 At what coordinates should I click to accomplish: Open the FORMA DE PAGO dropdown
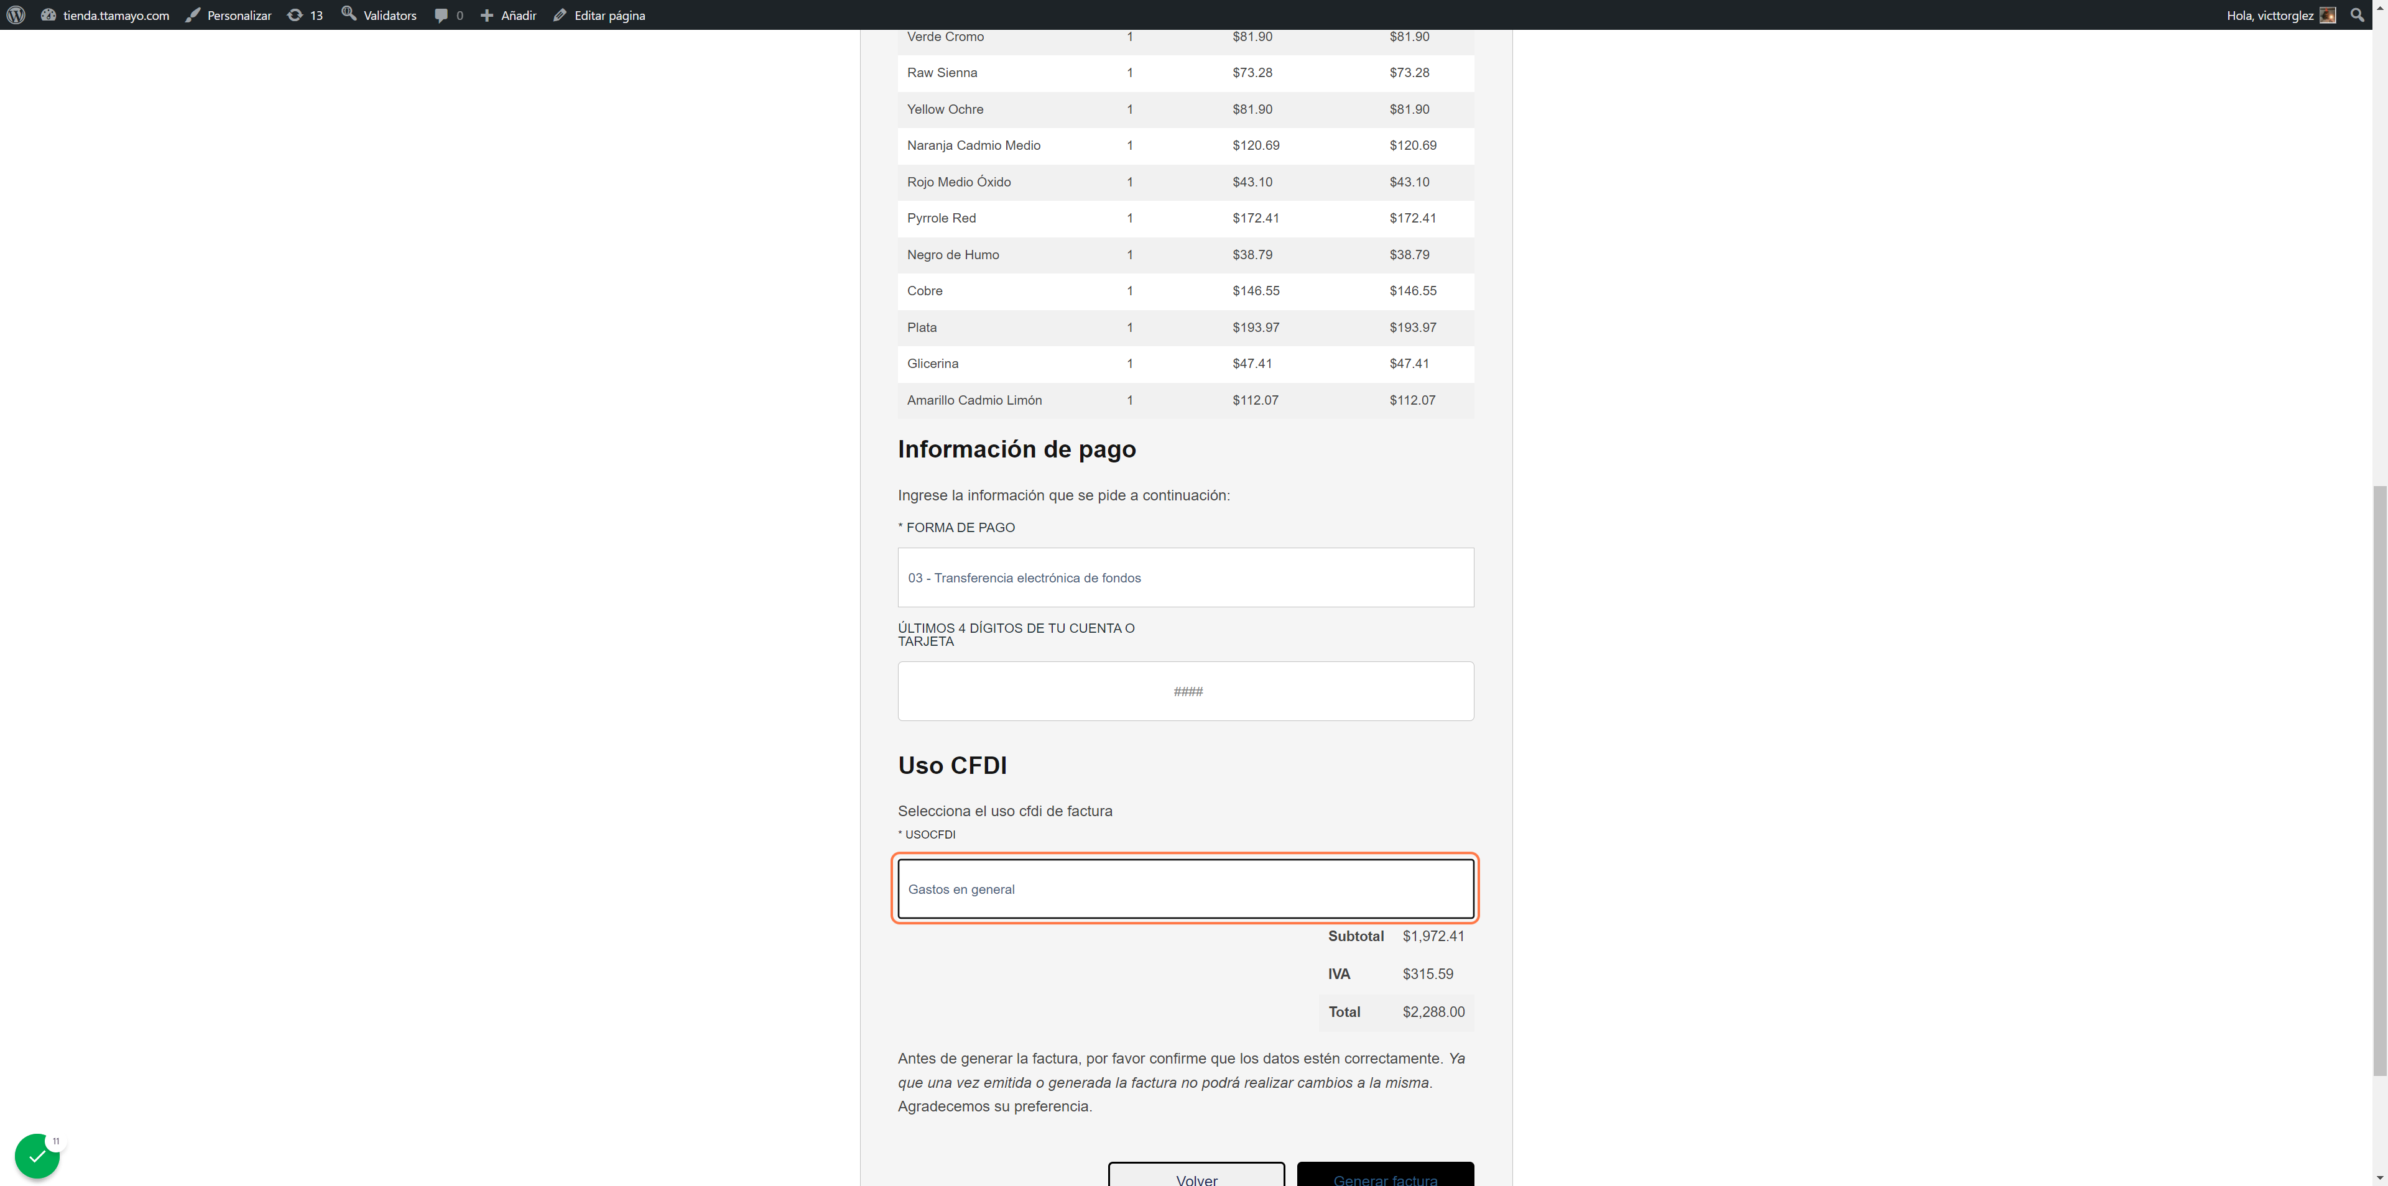(1186, 577)
